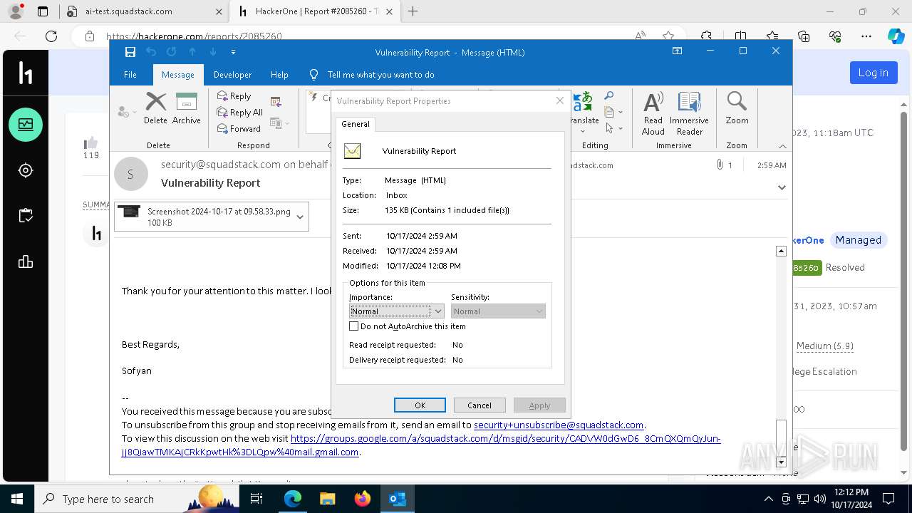
Task: Click the target icon in HackerOne sidebar
Action: click(26, 170)
